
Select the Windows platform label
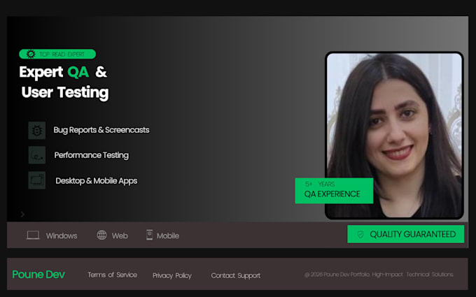(62, 236)
